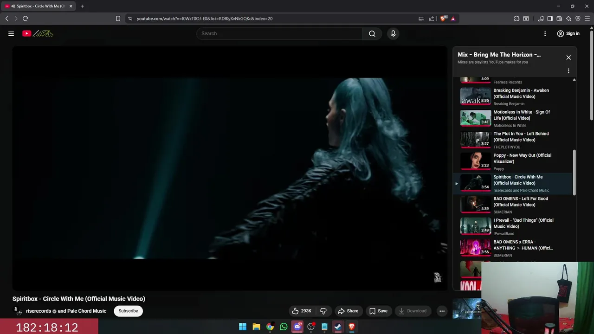Save the video to a playlist
Viewport: 594px width, 334px height.
pyautogui.click(x=378, y=311)
